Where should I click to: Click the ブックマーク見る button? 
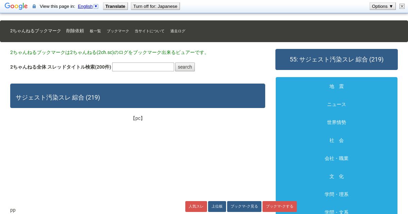[244, 207]
